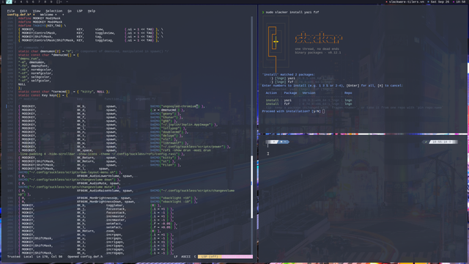Image resolution: width=469 pixels, height=264 pixels.
Task: Click the Package column header in terminal table
Action: [x=290, y=93]
